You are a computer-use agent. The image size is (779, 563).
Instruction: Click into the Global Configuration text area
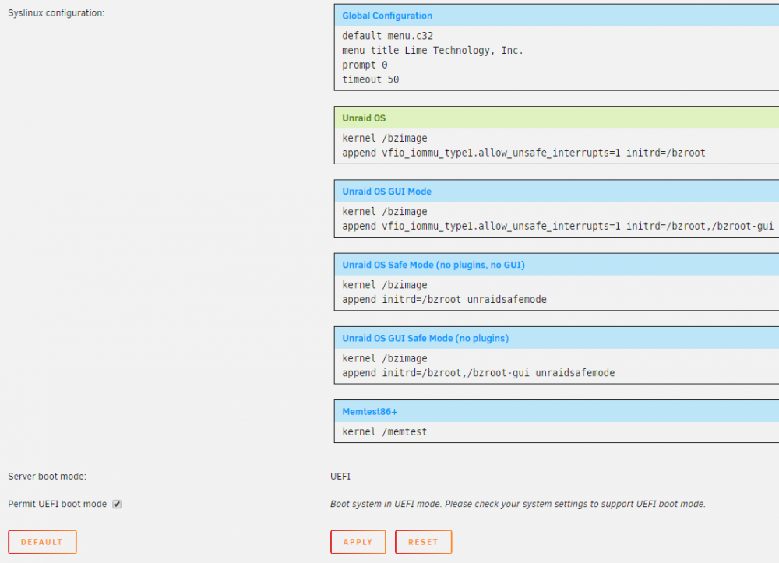[x=556, y=58]
